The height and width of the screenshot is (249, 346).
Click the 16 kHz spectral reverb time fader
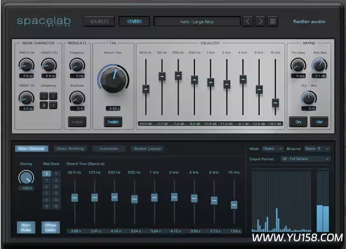234,205
